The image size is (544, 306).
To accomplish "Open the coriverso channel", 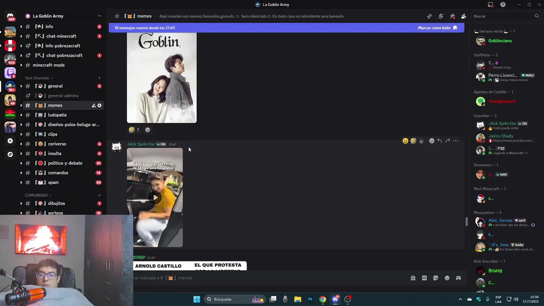I will click(x=63, y=144).
